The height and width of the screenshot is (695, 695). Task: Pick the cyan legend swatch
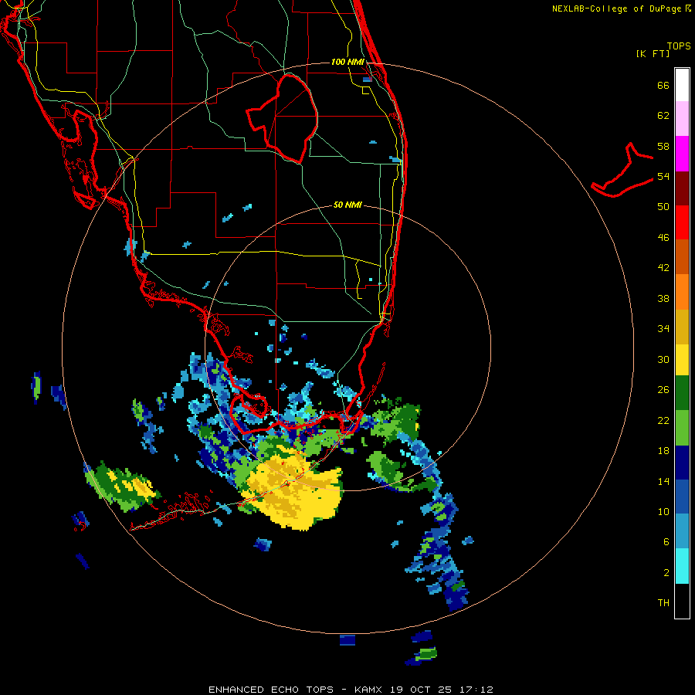pyautogui.click(x=682, y=566)
